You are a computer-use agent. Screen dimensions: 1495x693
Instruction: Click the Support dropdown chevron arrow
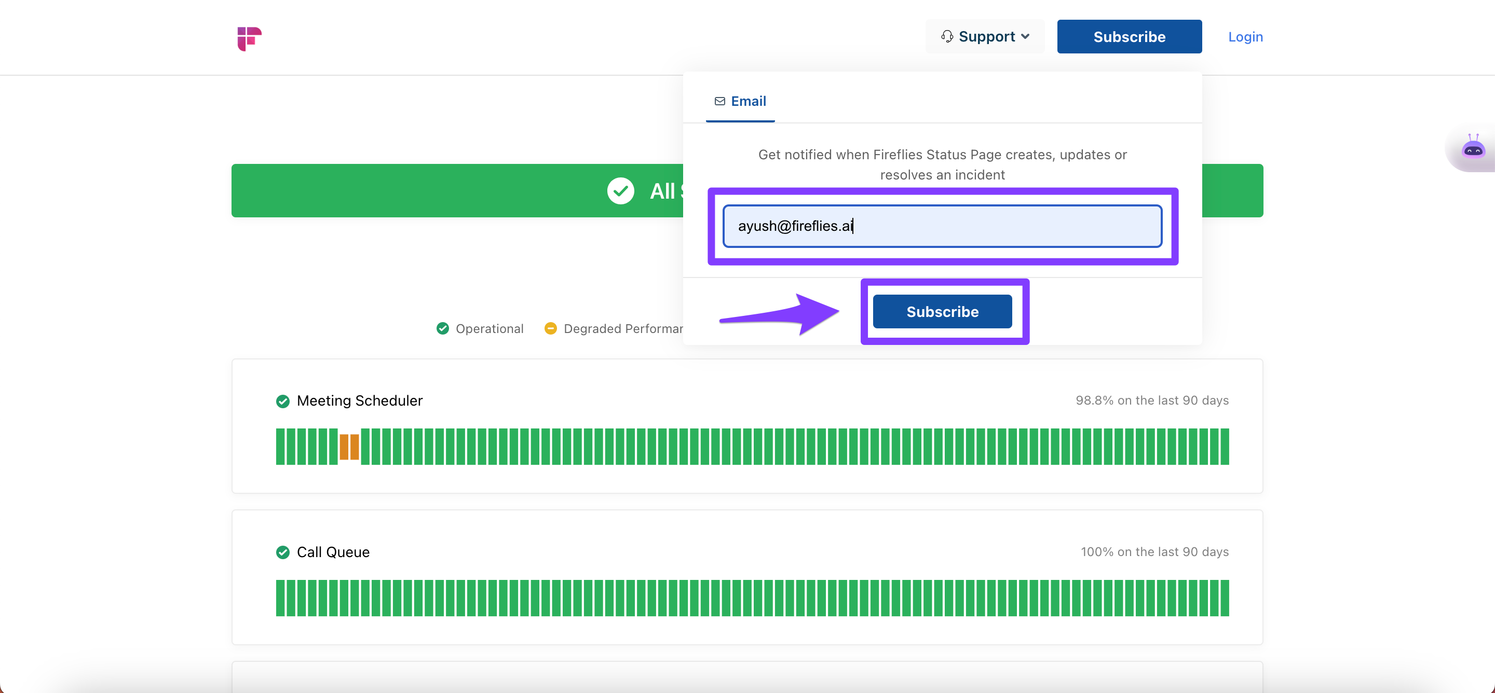click(1026, 36)
